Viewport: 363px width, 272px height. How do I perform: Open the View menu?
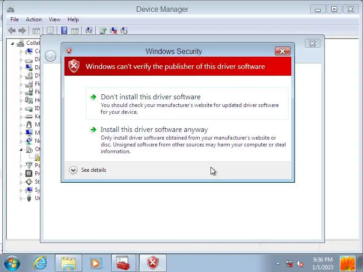pos(54,19)
